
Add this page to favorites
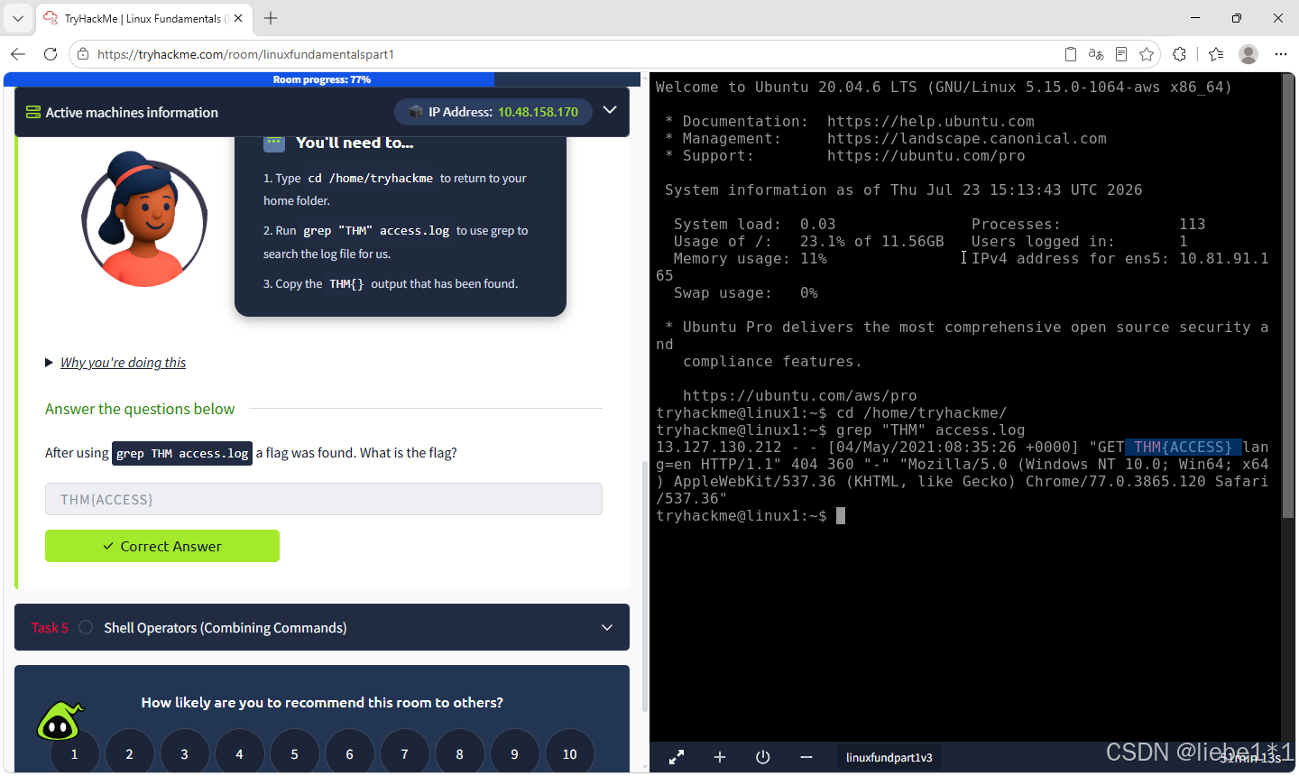(1147, 54)
